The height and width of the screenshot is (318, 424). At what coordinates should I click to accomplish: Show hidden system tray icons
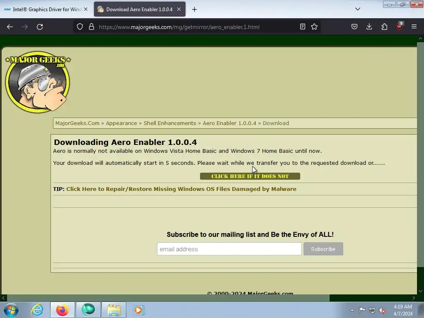pos(352,310)
